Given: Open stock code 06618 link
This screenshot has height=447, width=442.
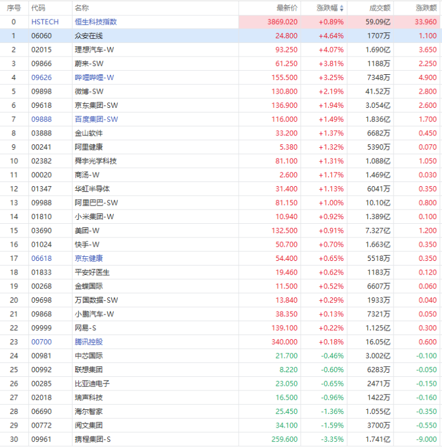Looking at the screenshot, I should [41, 259].
